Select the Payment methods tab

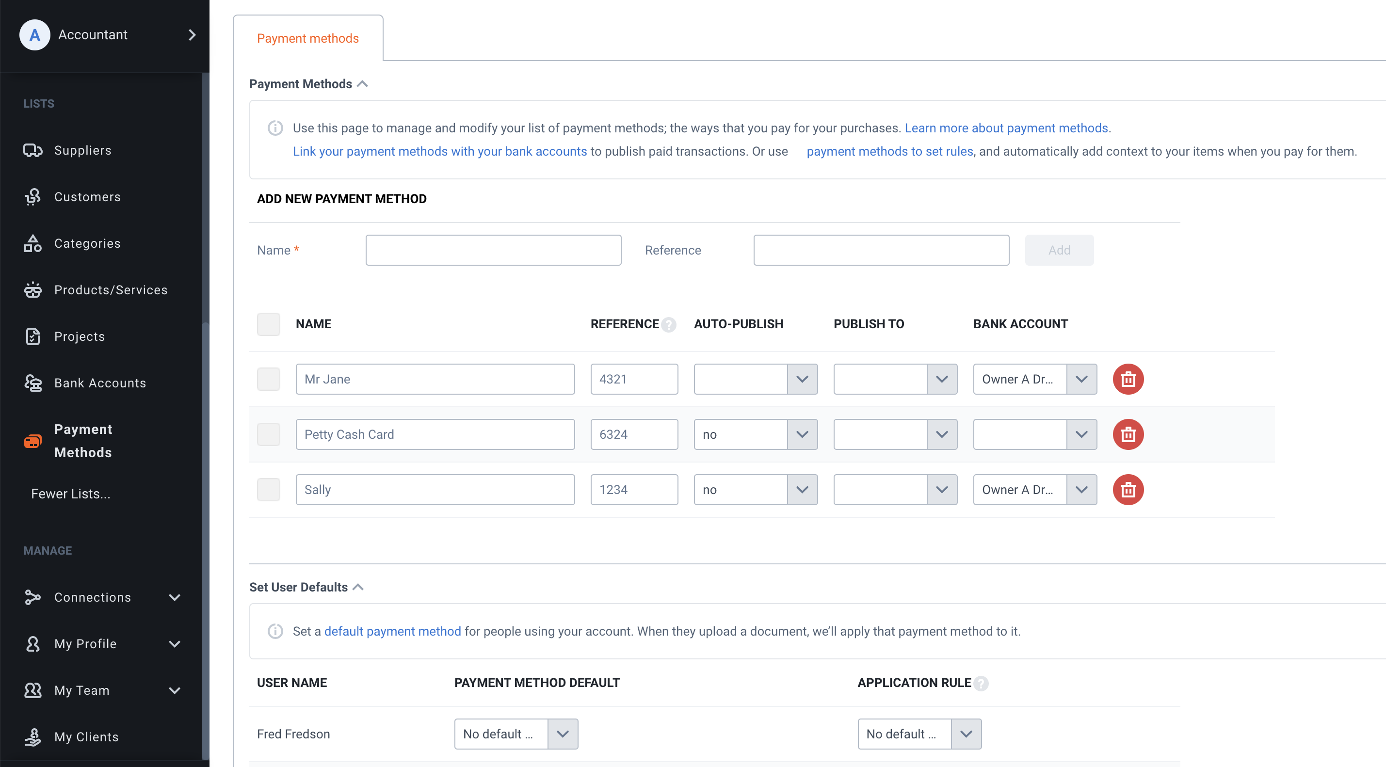pos(307,38)
